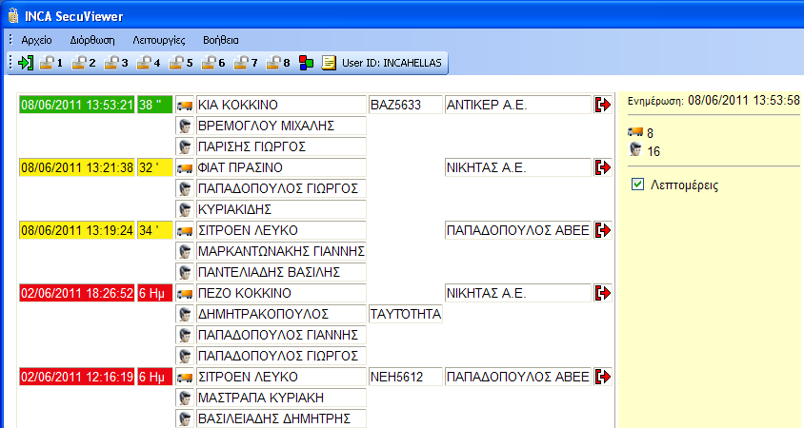Click the green entry arrow toolbar icon

coord(26,63)
